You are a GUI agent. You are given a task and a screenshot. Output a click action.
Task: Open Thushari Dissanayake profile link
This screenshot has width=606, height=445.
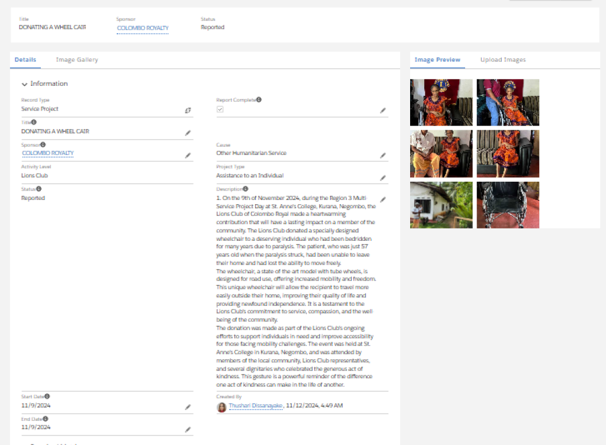[x=256, y=405]
